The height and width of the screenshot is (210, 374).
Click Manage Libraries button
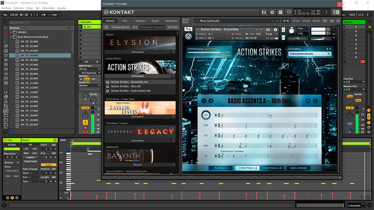tap(121, 27)
